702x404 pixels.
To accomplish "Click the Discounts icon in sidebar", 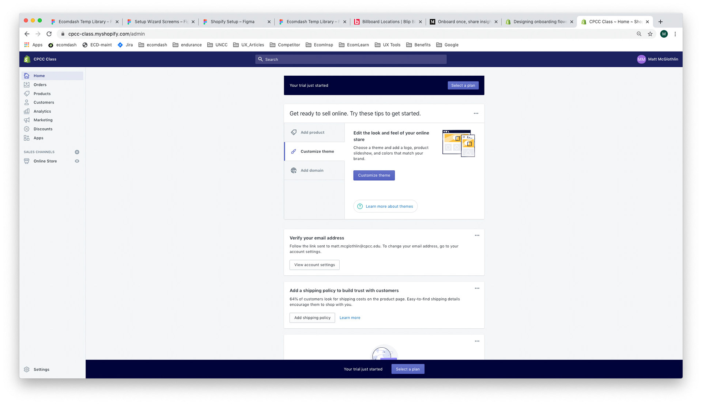I will pos(27,129).
